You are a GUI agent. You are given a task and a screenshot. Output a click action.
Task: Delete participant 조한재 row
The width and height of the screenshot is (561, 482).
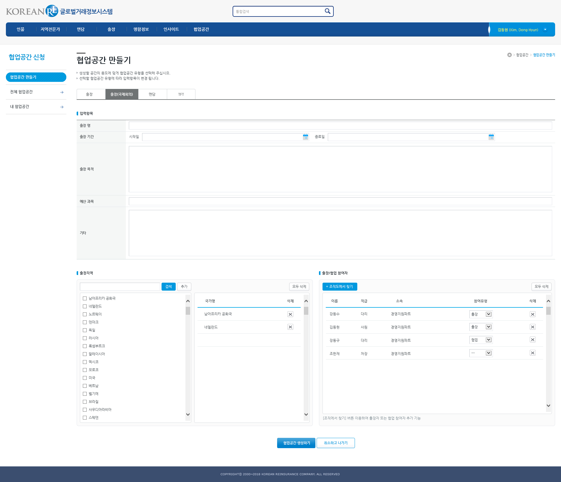pyautogui.click(x=532, y=353)
